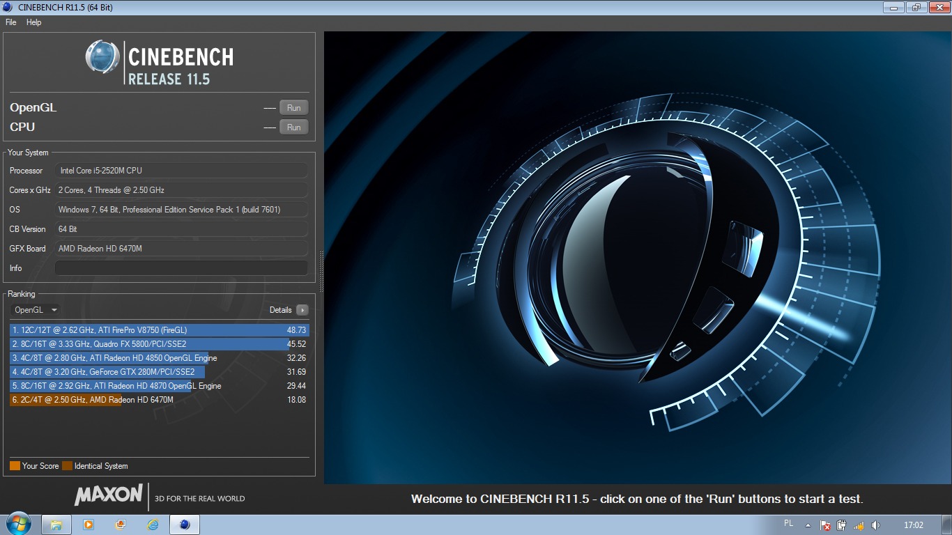Open the wireless network signal icon
Image resolution: width=952 pixels, height=535 pixels.
859,525
